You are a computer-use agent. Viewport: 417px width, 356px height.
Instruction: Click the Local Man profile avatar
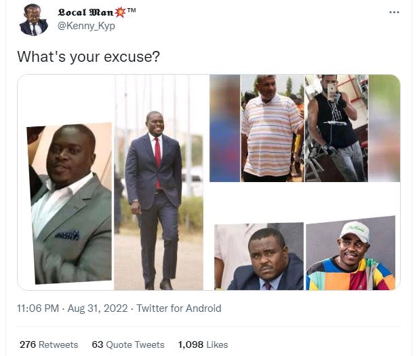[x=33, y=19]
